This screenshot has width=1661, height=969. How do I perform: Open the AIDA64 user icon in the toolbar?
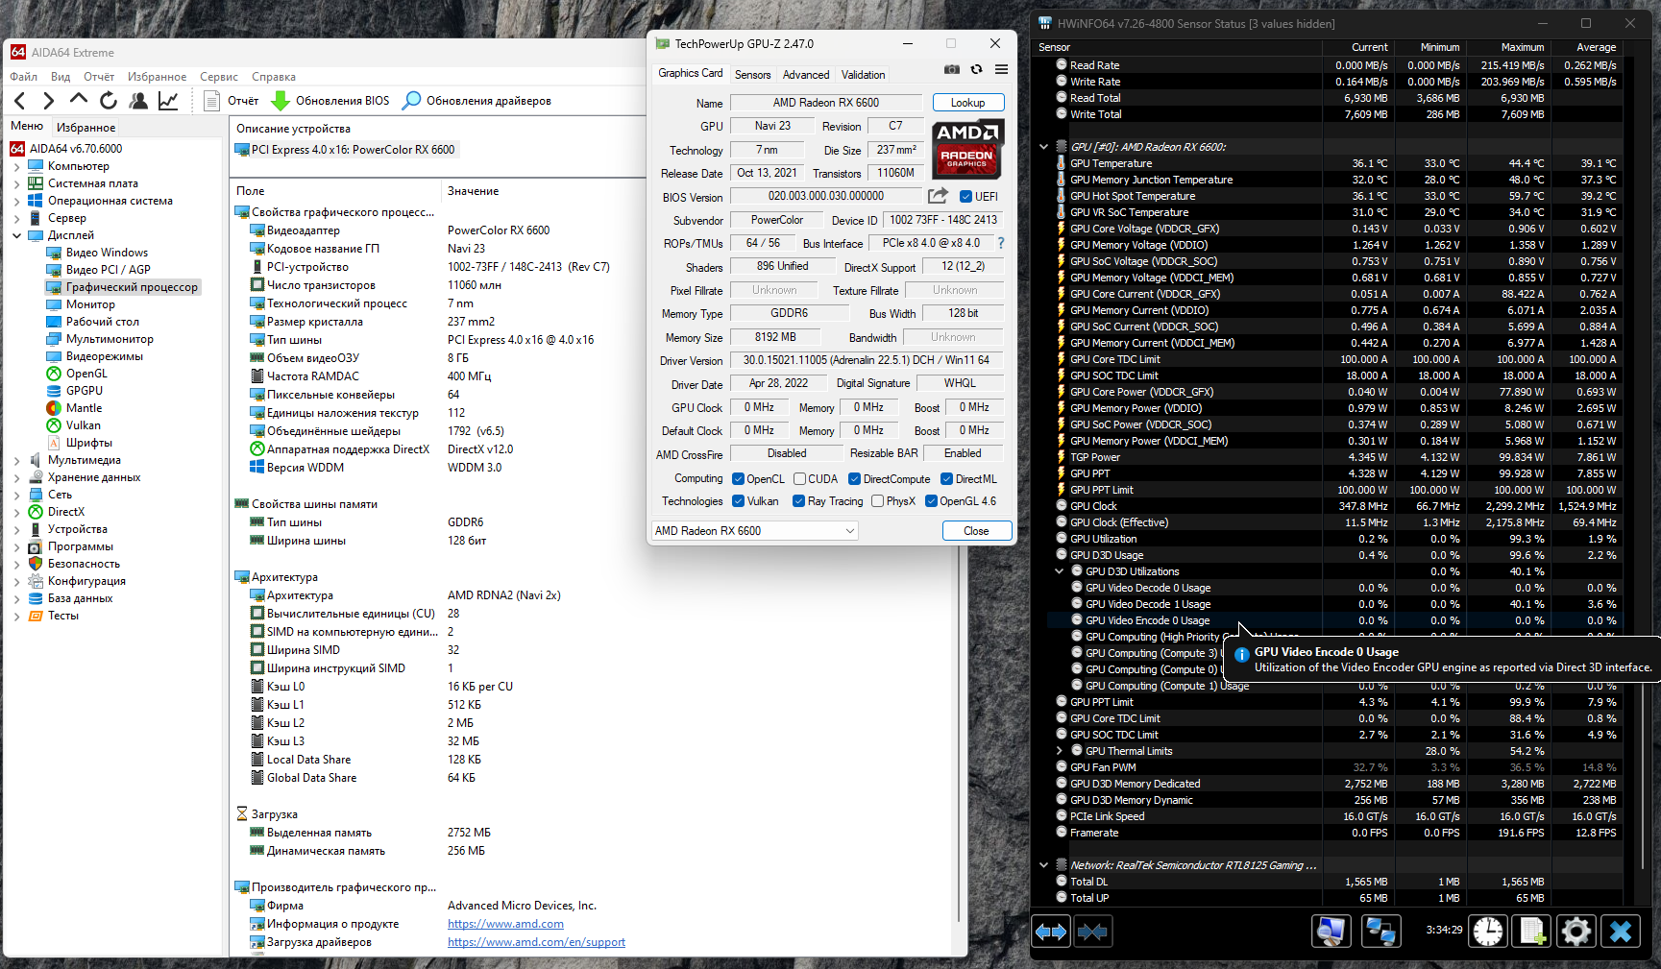[138, 101]
